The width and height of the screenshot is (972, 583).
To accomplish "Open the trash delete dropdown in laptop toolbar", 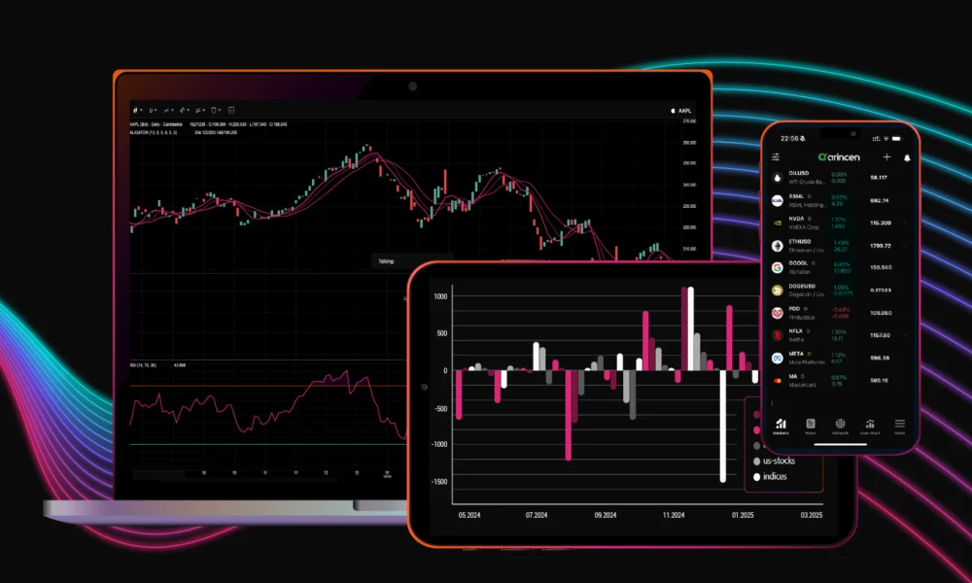I will (216, 110).
